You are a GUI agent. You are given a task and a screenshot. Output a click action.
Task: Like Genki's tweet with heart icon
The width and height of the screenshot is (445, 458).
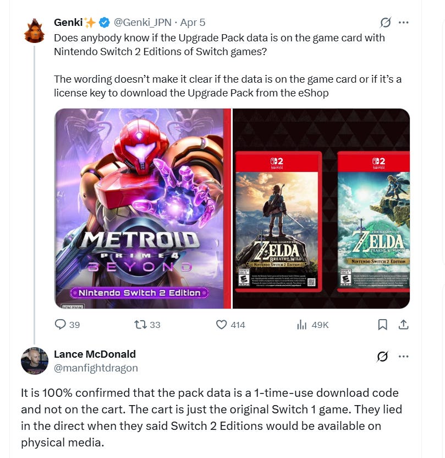tap(221, 325)
